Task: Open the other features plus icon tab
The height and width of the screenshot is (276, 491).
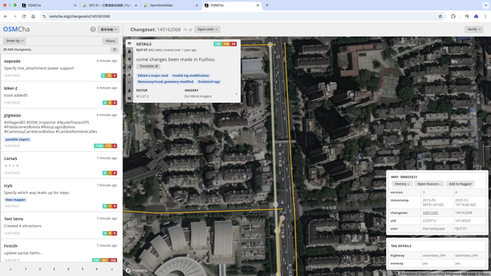Action: (129, 75)
